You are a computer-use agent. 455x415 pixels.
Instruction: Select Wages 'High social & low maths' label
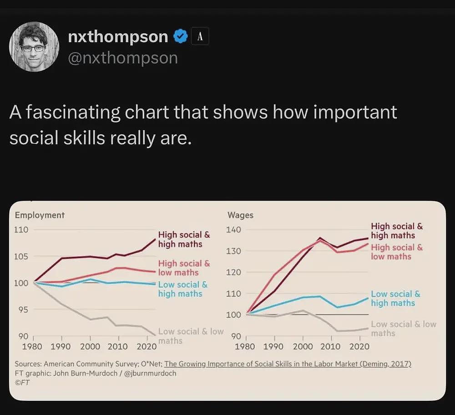(x=397, y=252)
